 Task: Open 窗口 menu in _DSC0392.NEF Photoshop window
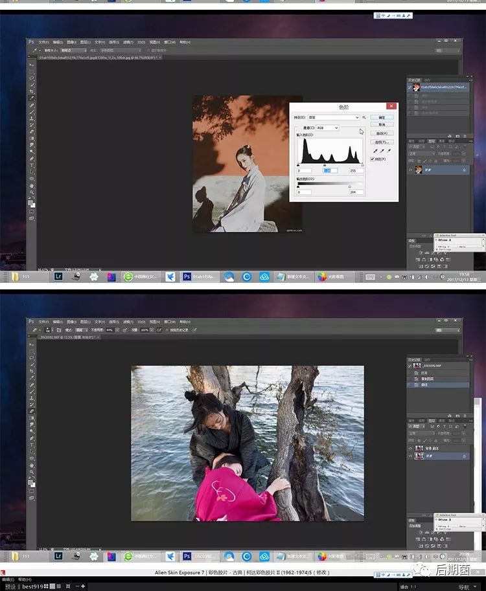169,322
